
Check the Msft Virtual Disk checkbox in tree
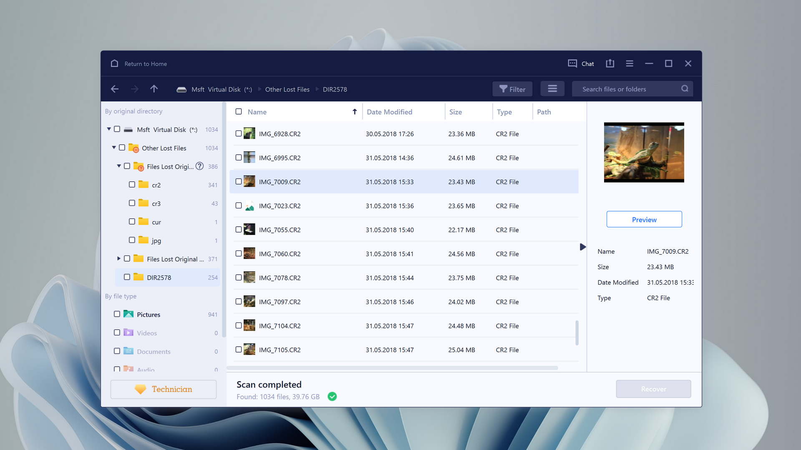click(x=117, y=129)
